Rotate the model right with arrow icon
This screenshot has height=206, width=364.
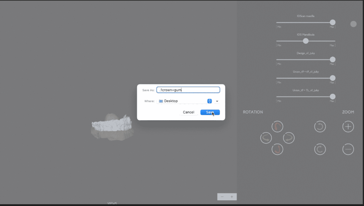coord(289,138)
